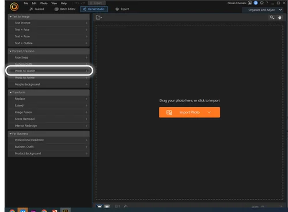Open the user account icon next to Florian Chemani
Image resolution: width=288 pixels, height=212 pixels.
tap(250, 3)
